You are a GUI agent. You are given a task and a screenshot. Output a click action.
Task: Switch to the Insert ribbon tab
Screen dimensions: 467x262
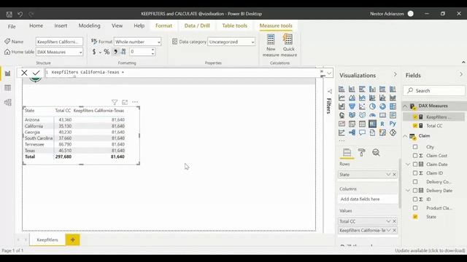coord(61,26)
